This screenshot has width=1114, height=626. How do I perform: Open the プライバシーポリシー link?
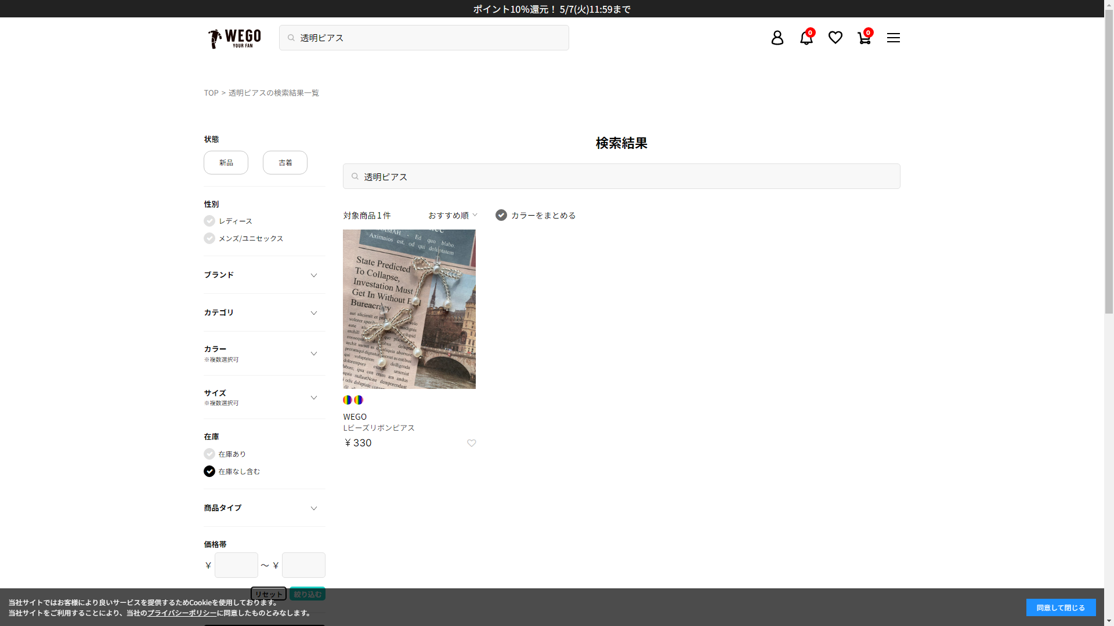(x=182, y=613)
